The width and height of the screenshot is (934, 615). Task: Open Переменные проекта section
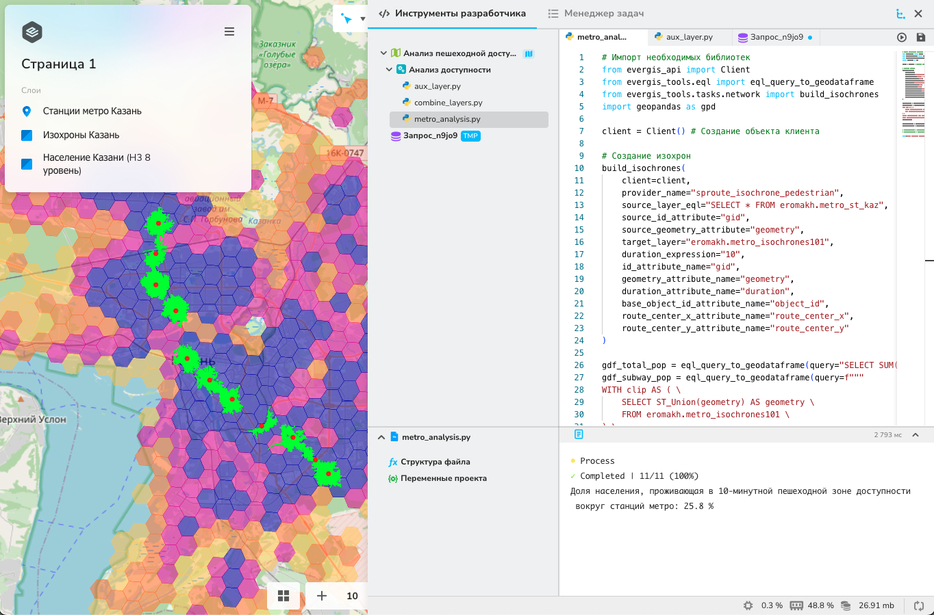click(x=444, y=479)
